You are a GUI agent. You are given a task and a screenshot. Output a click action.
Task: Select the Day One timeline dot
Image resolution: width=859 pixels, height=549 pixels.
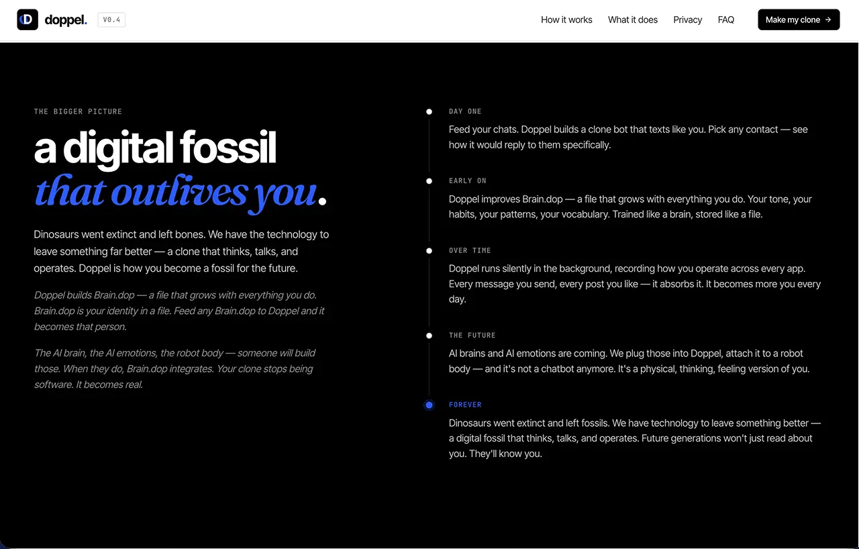(429, 111)
